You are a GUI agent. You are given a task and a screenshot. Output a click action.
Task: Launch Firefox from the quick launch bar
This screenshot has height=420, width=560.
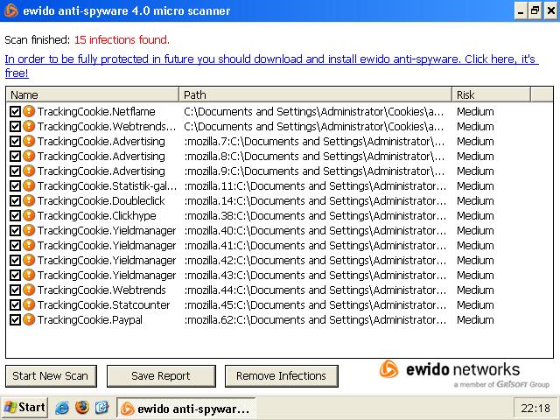[x=82, y=407]
